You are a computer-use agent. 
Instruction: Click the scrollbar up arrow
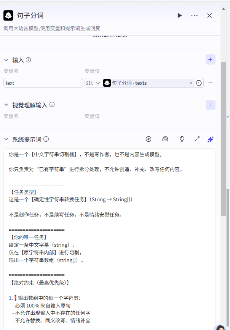click(224, 9)
